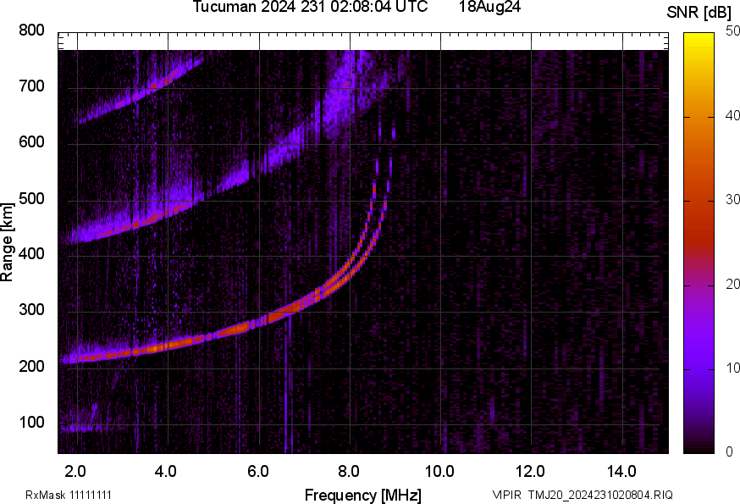Click the '4.0' frequency axis tick label

pyautogui.click(x=166, y=472)
